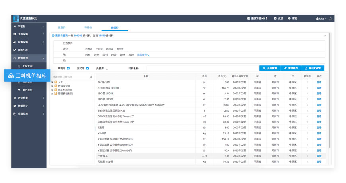Click the icon next to 建筑工程361个
Image resolution: width=346 pixels, height=183 pixels.
click(x=248, y=18)
